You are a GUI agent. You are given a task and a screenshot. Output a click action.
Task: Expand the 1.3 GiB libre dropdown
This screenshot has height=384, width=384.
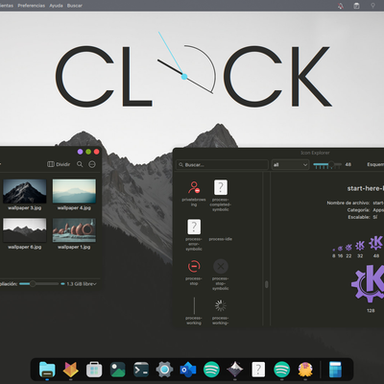tap(82, 284)
